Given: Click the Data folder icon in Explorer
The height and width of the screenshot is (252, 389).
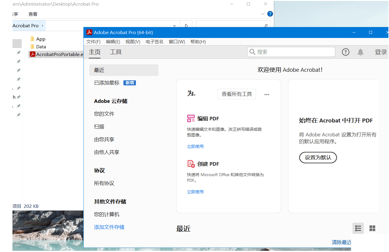Looking at the screenshot, I should (33, 47).
